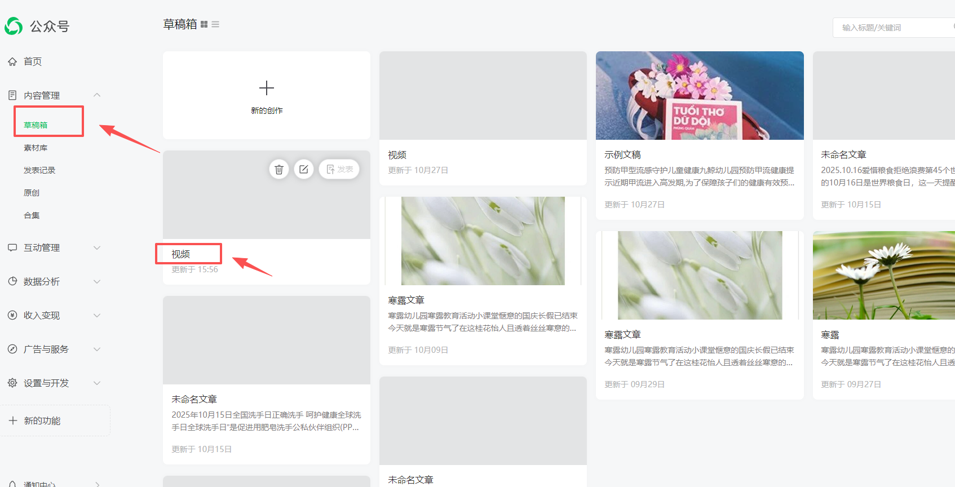Open the 寒露文章 draft title updated 09月29日
955x487 pixels.
(622, 335)
